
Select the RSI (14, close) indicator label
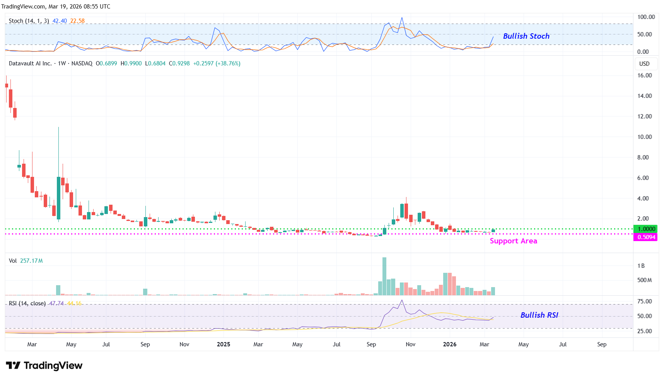pos(27,303)
